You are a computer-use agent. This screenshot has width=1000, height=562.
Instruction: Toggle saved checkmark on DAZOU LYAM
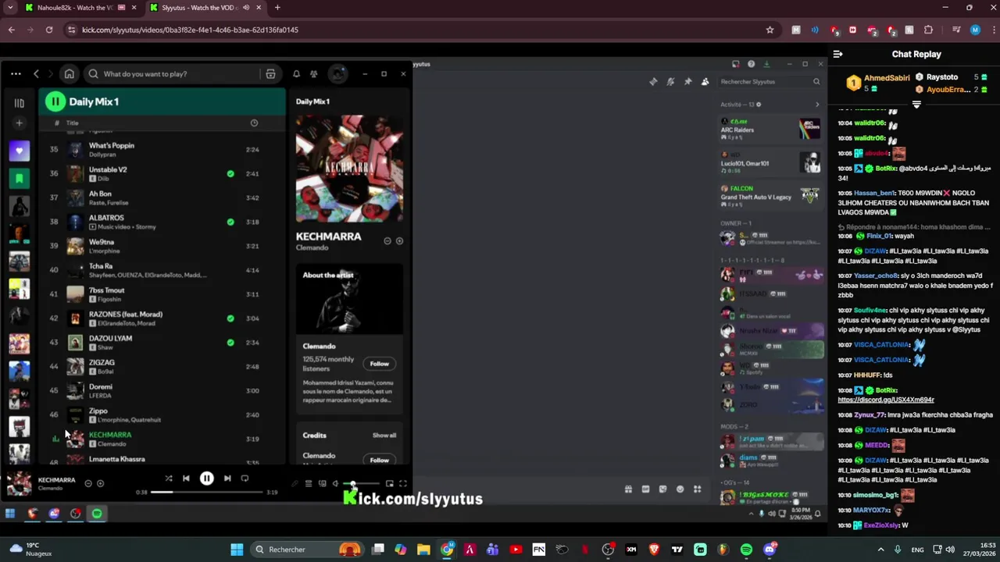tap(230, 343)
